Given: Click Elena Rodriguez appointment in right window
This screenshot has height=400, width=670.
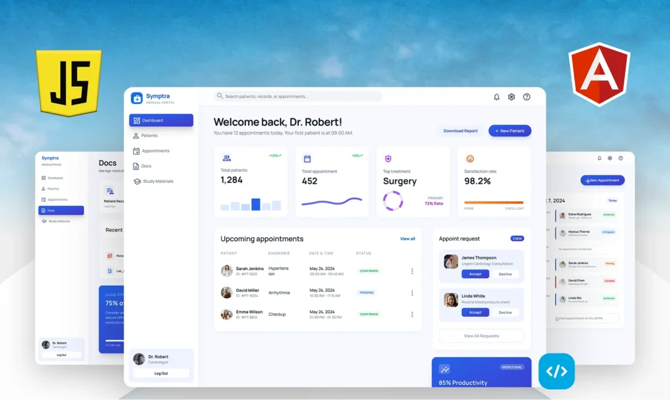Looking at the screenshot, I should [586, 216].
